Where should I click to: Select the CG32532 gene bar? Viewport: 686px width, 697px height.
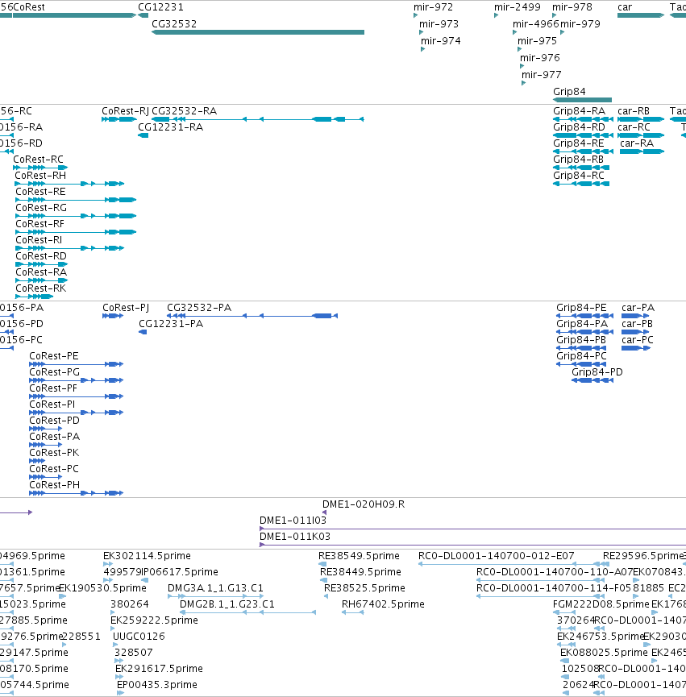pos(258,32)
